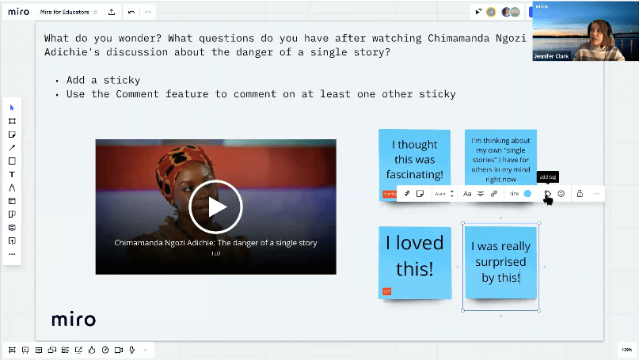The width and height of the screenshot is (639, 360).
Task: Click the blue-ringed collaborator photo avatar
Action: (506, 12)
